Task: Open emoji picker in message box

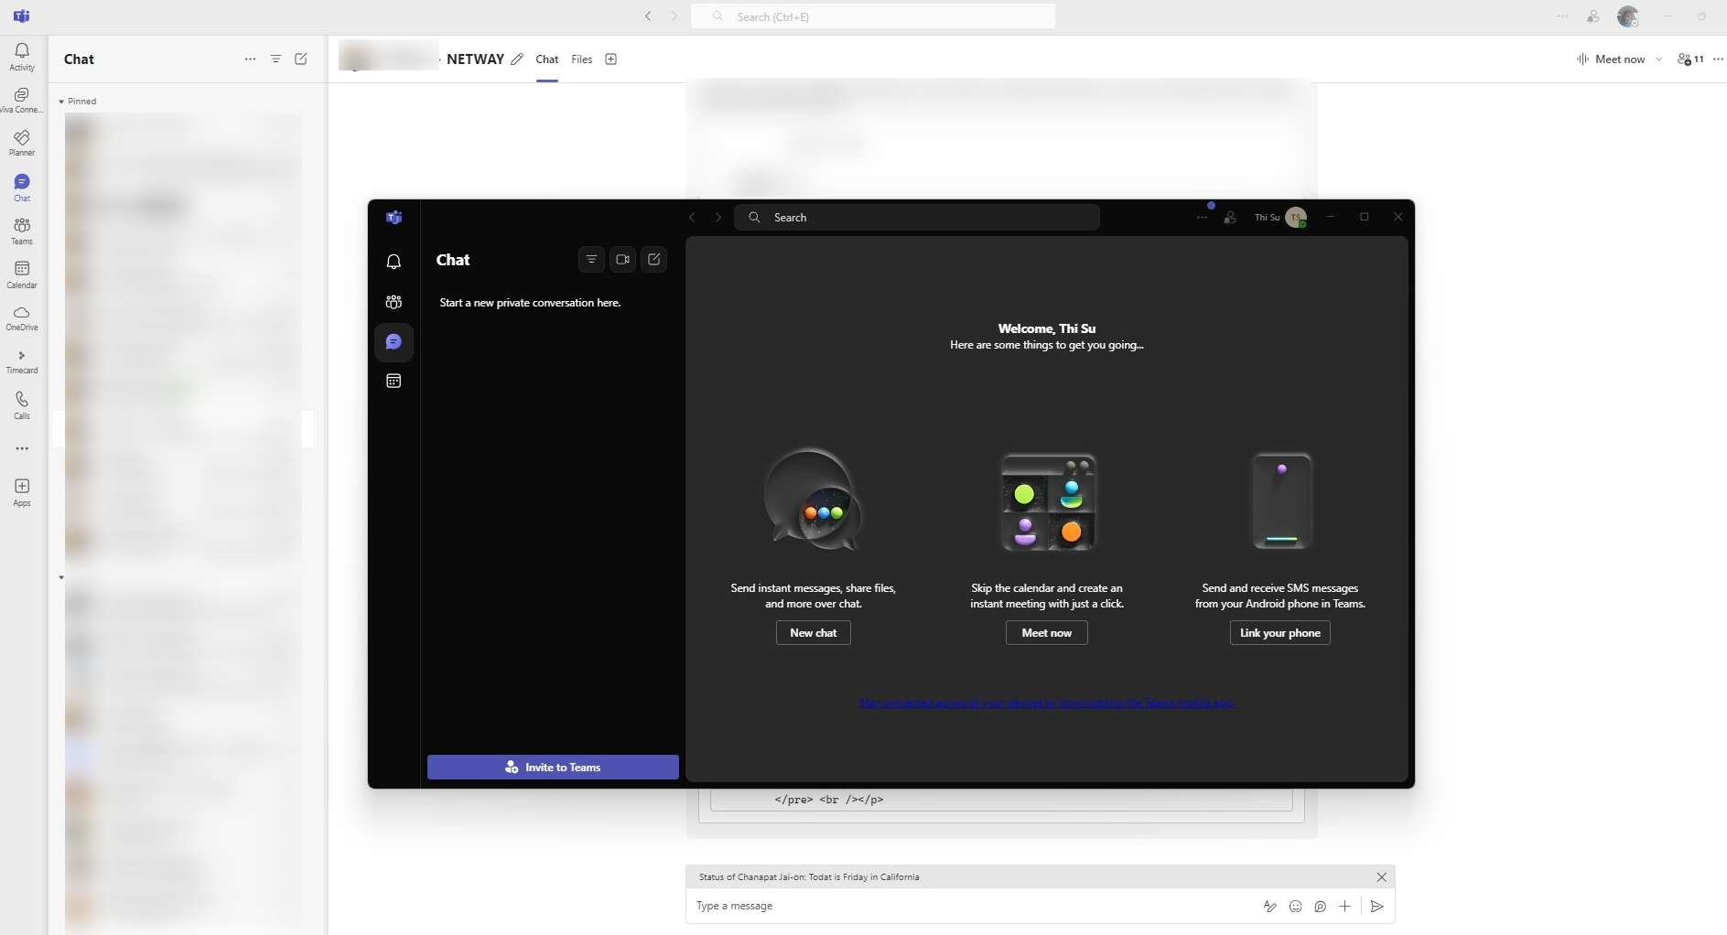Action: 1295,907
